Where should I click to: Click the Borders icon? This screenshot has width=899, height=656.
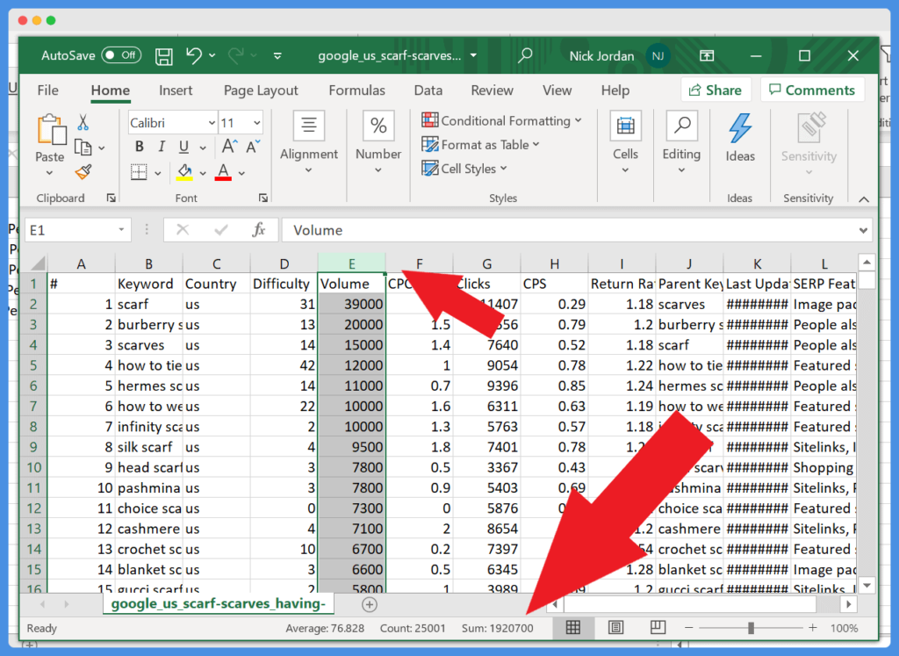click(139, 172)
